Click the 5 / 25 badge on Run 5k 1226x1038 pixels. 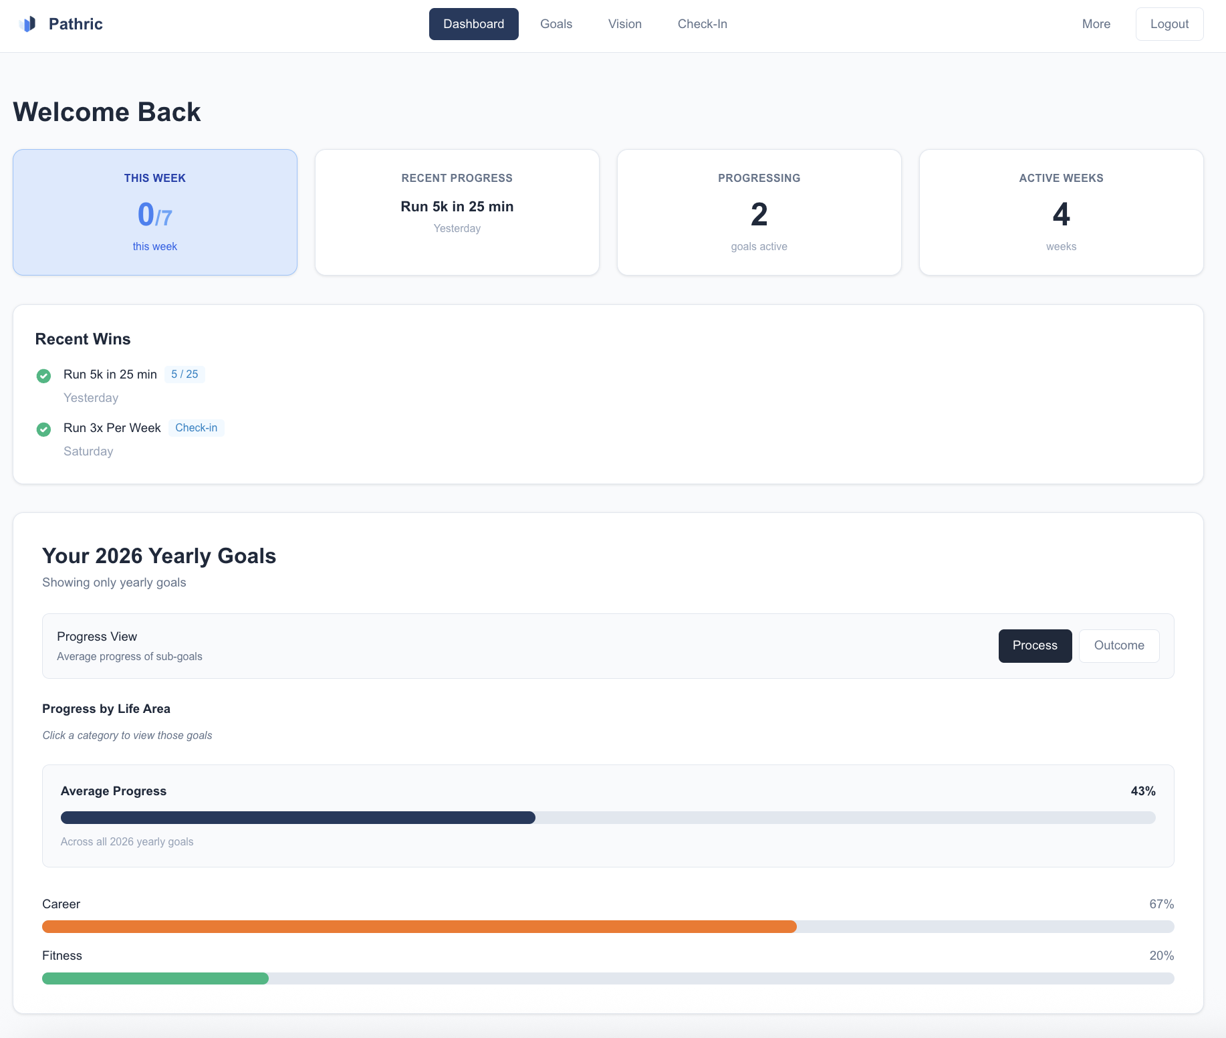coord(185,375)
